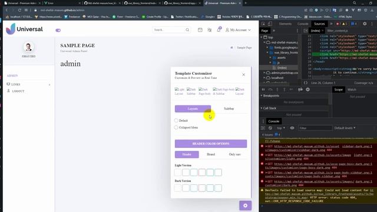The image size is (377, 212).
Task: Click the breadcrumb home icon
Action: pyautogui.click(x=232, y=48)
